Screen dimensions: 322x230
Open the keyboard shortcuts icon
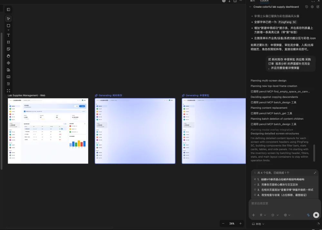click(x=8, y=77)
